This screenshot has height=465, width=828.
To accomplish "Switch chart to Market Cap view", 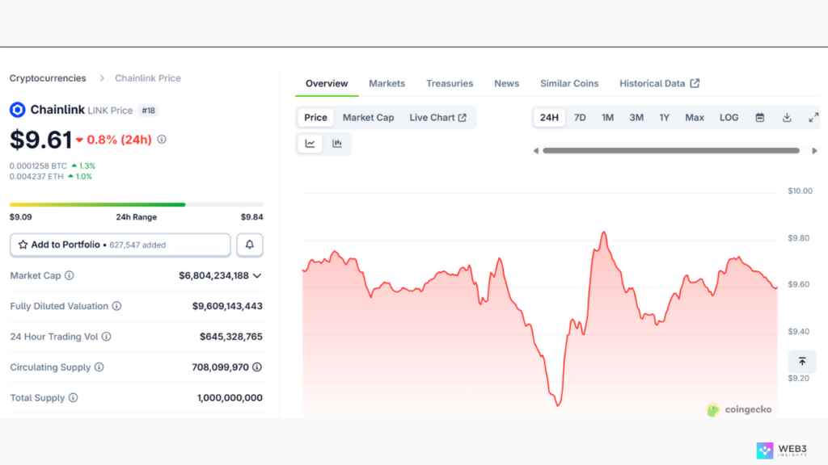I will point(368,118).
